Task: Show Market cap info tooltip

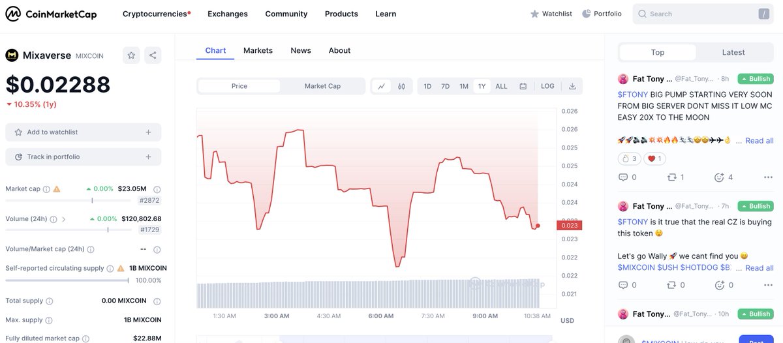Action: tap(46, 189)
